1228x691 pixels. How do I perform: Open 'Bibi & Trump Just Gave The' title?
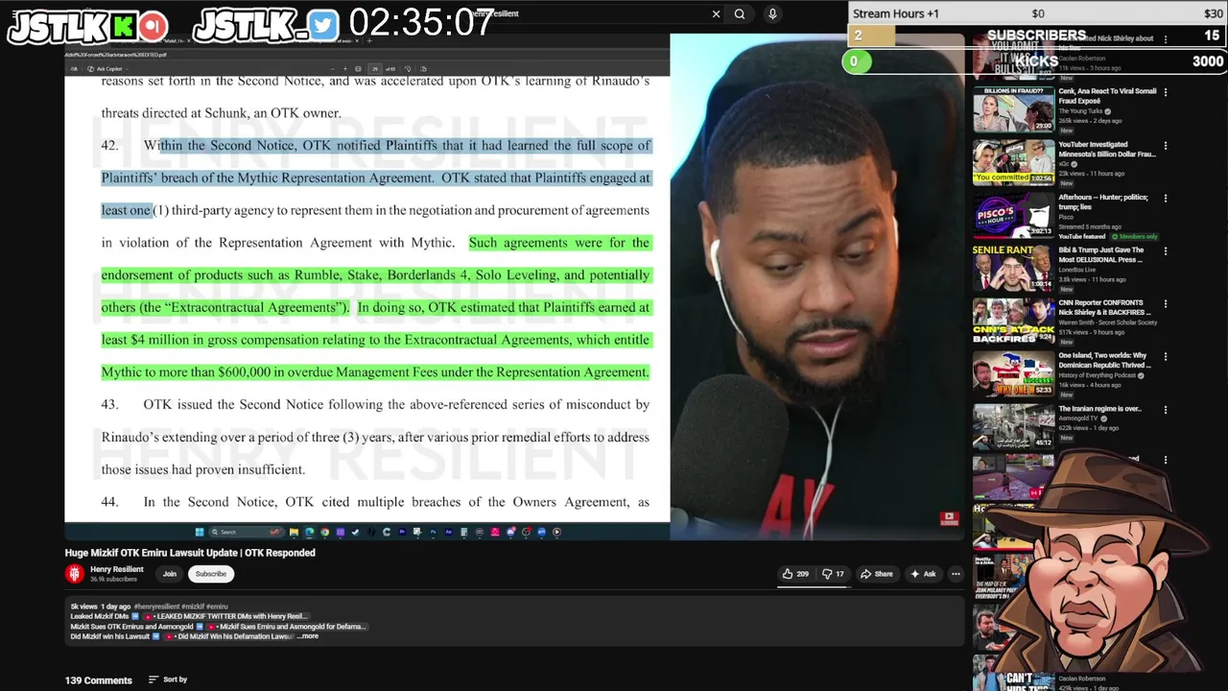(x=1101, y=254)
